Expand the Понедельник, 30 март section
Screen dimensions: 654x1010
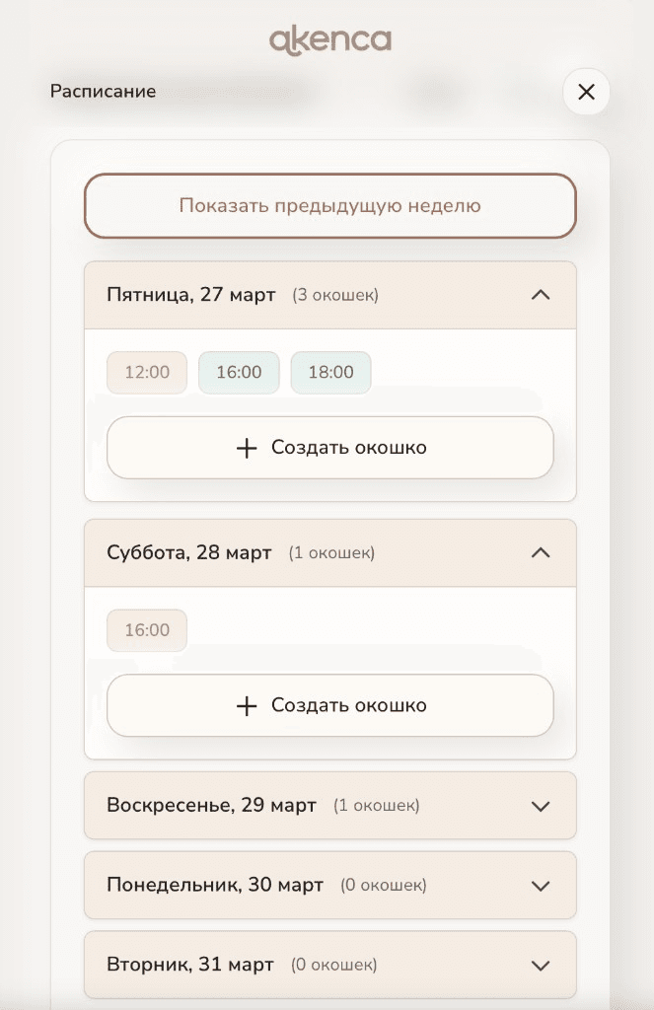541,885
